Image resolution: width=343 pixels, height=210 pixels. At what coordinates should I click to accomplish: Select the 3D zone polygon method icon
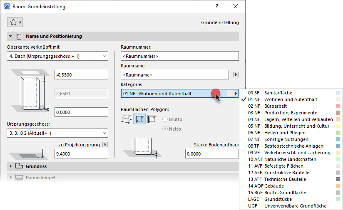[127, 119]
